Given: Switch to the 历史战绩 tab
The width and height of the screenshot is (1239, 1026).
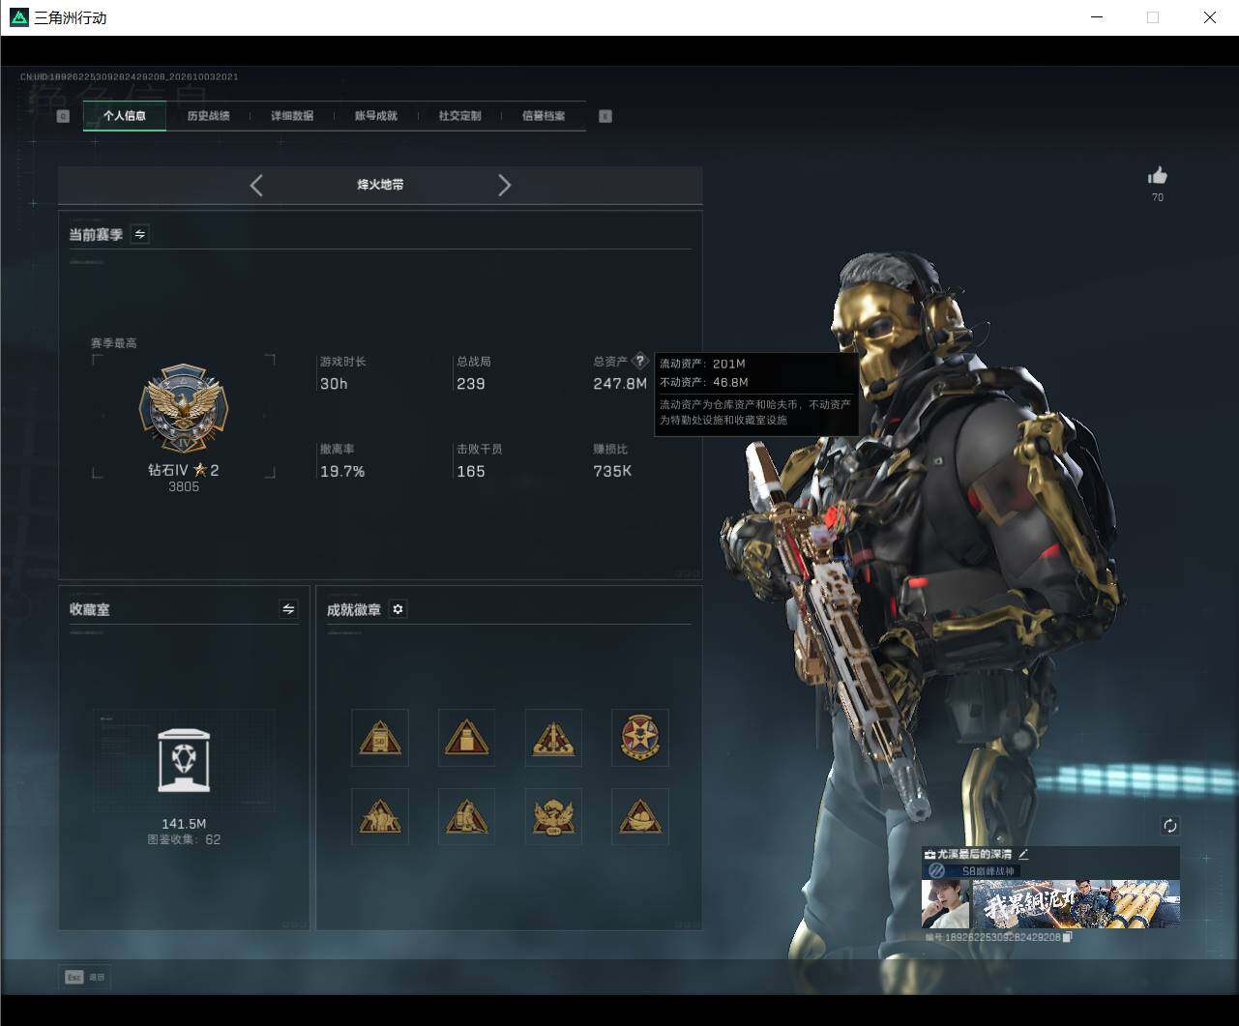Looking at the screenshot, I should pos(208,116).
